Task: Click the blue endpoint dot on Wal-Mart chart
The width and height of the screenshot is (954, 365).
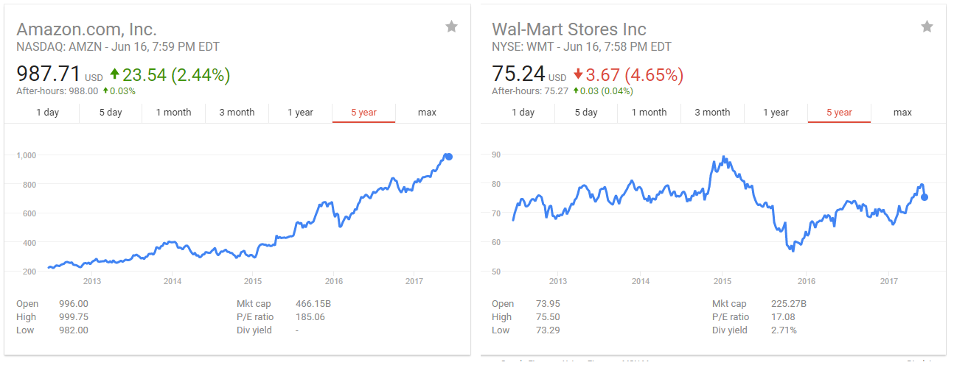Action: (925, 197)
